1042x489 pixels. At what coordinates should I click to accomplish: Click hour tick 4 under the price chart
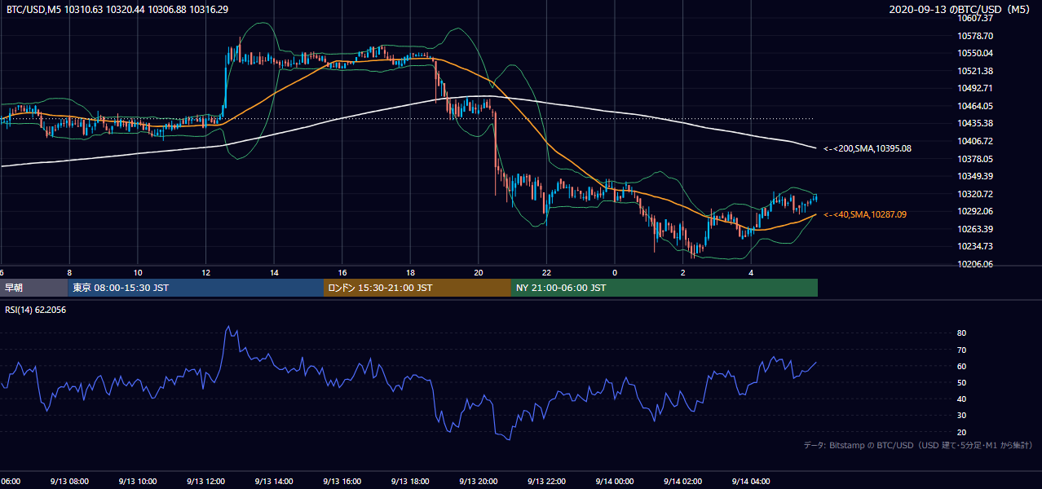click(x=751, y=272)
